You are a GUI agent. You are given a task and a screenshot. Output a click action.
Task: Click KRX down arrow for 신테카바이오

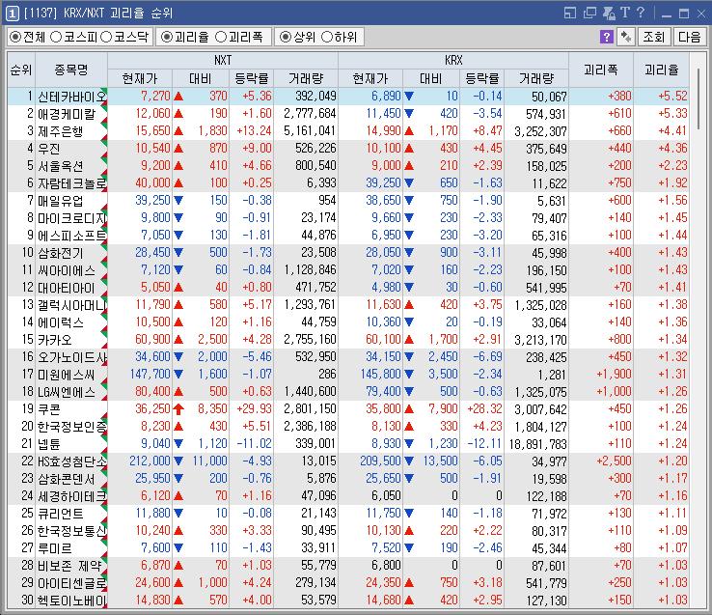point(409,96)
